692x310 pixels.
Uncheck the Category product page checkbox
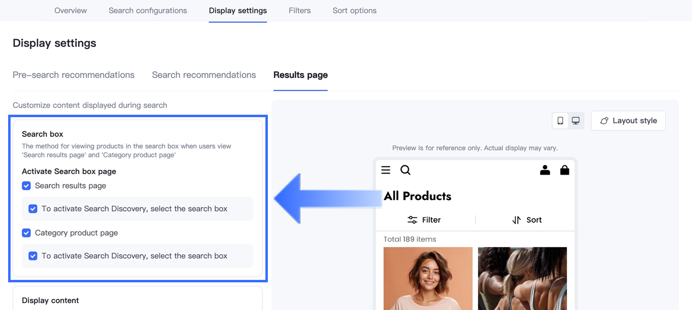pyautogui.click(x=26, y=233)
